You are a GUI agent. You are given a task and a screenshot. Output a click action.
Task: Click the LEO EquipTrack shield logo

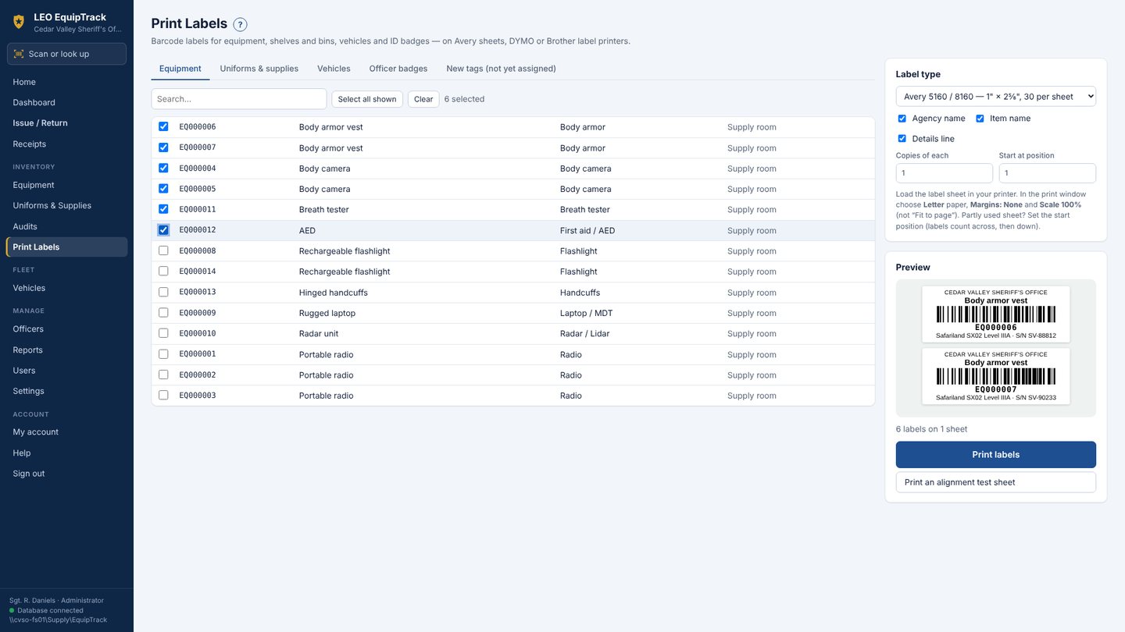[x=19, y=22]
